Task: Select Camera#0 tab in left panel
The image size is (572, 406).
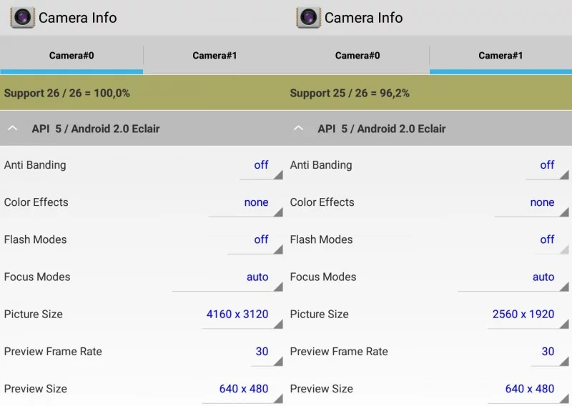Action: pyautogui.click(x=71, y=55)
